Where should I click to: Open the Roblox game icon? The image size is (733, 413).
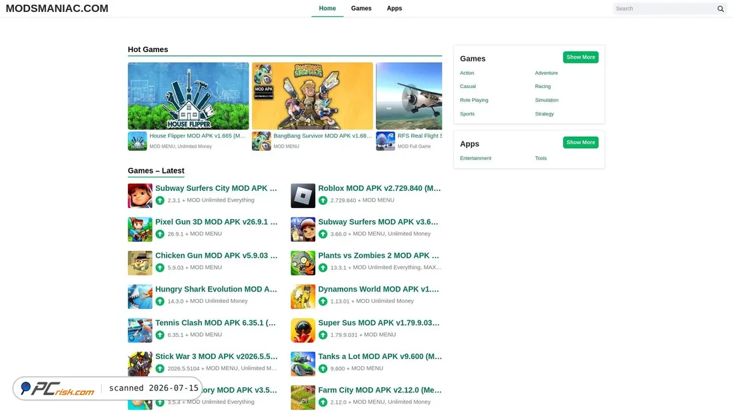pyautogui.click(x=303, y=195)
